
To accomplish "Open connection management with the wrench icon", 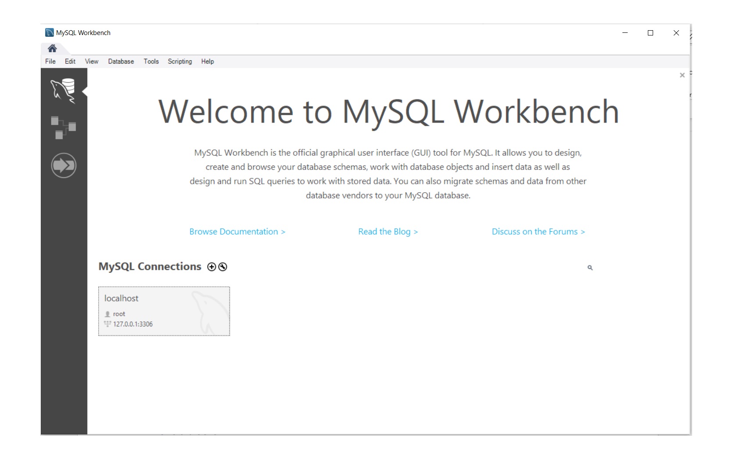I will [x=223, y=267].
